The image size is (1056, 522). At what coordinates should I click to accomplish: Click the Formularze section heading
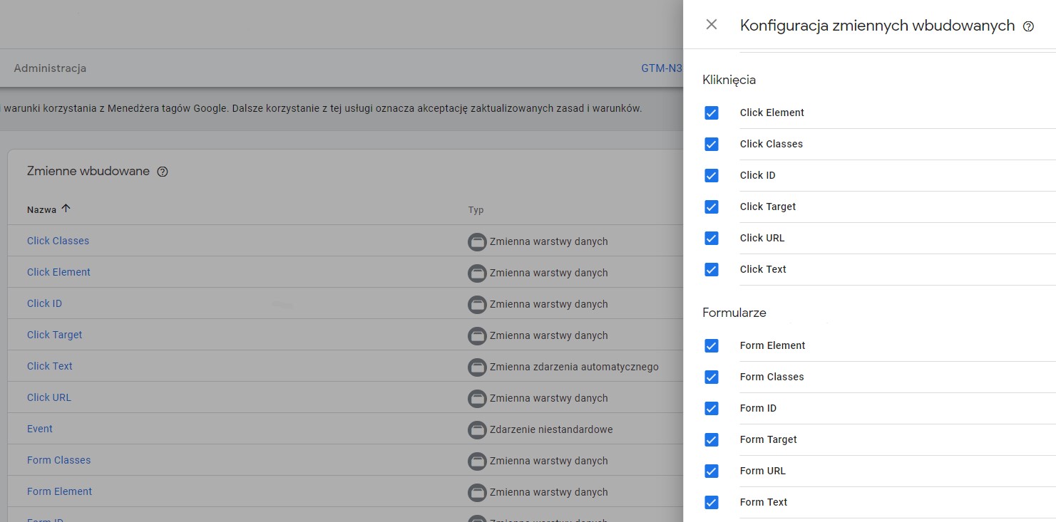734,313
